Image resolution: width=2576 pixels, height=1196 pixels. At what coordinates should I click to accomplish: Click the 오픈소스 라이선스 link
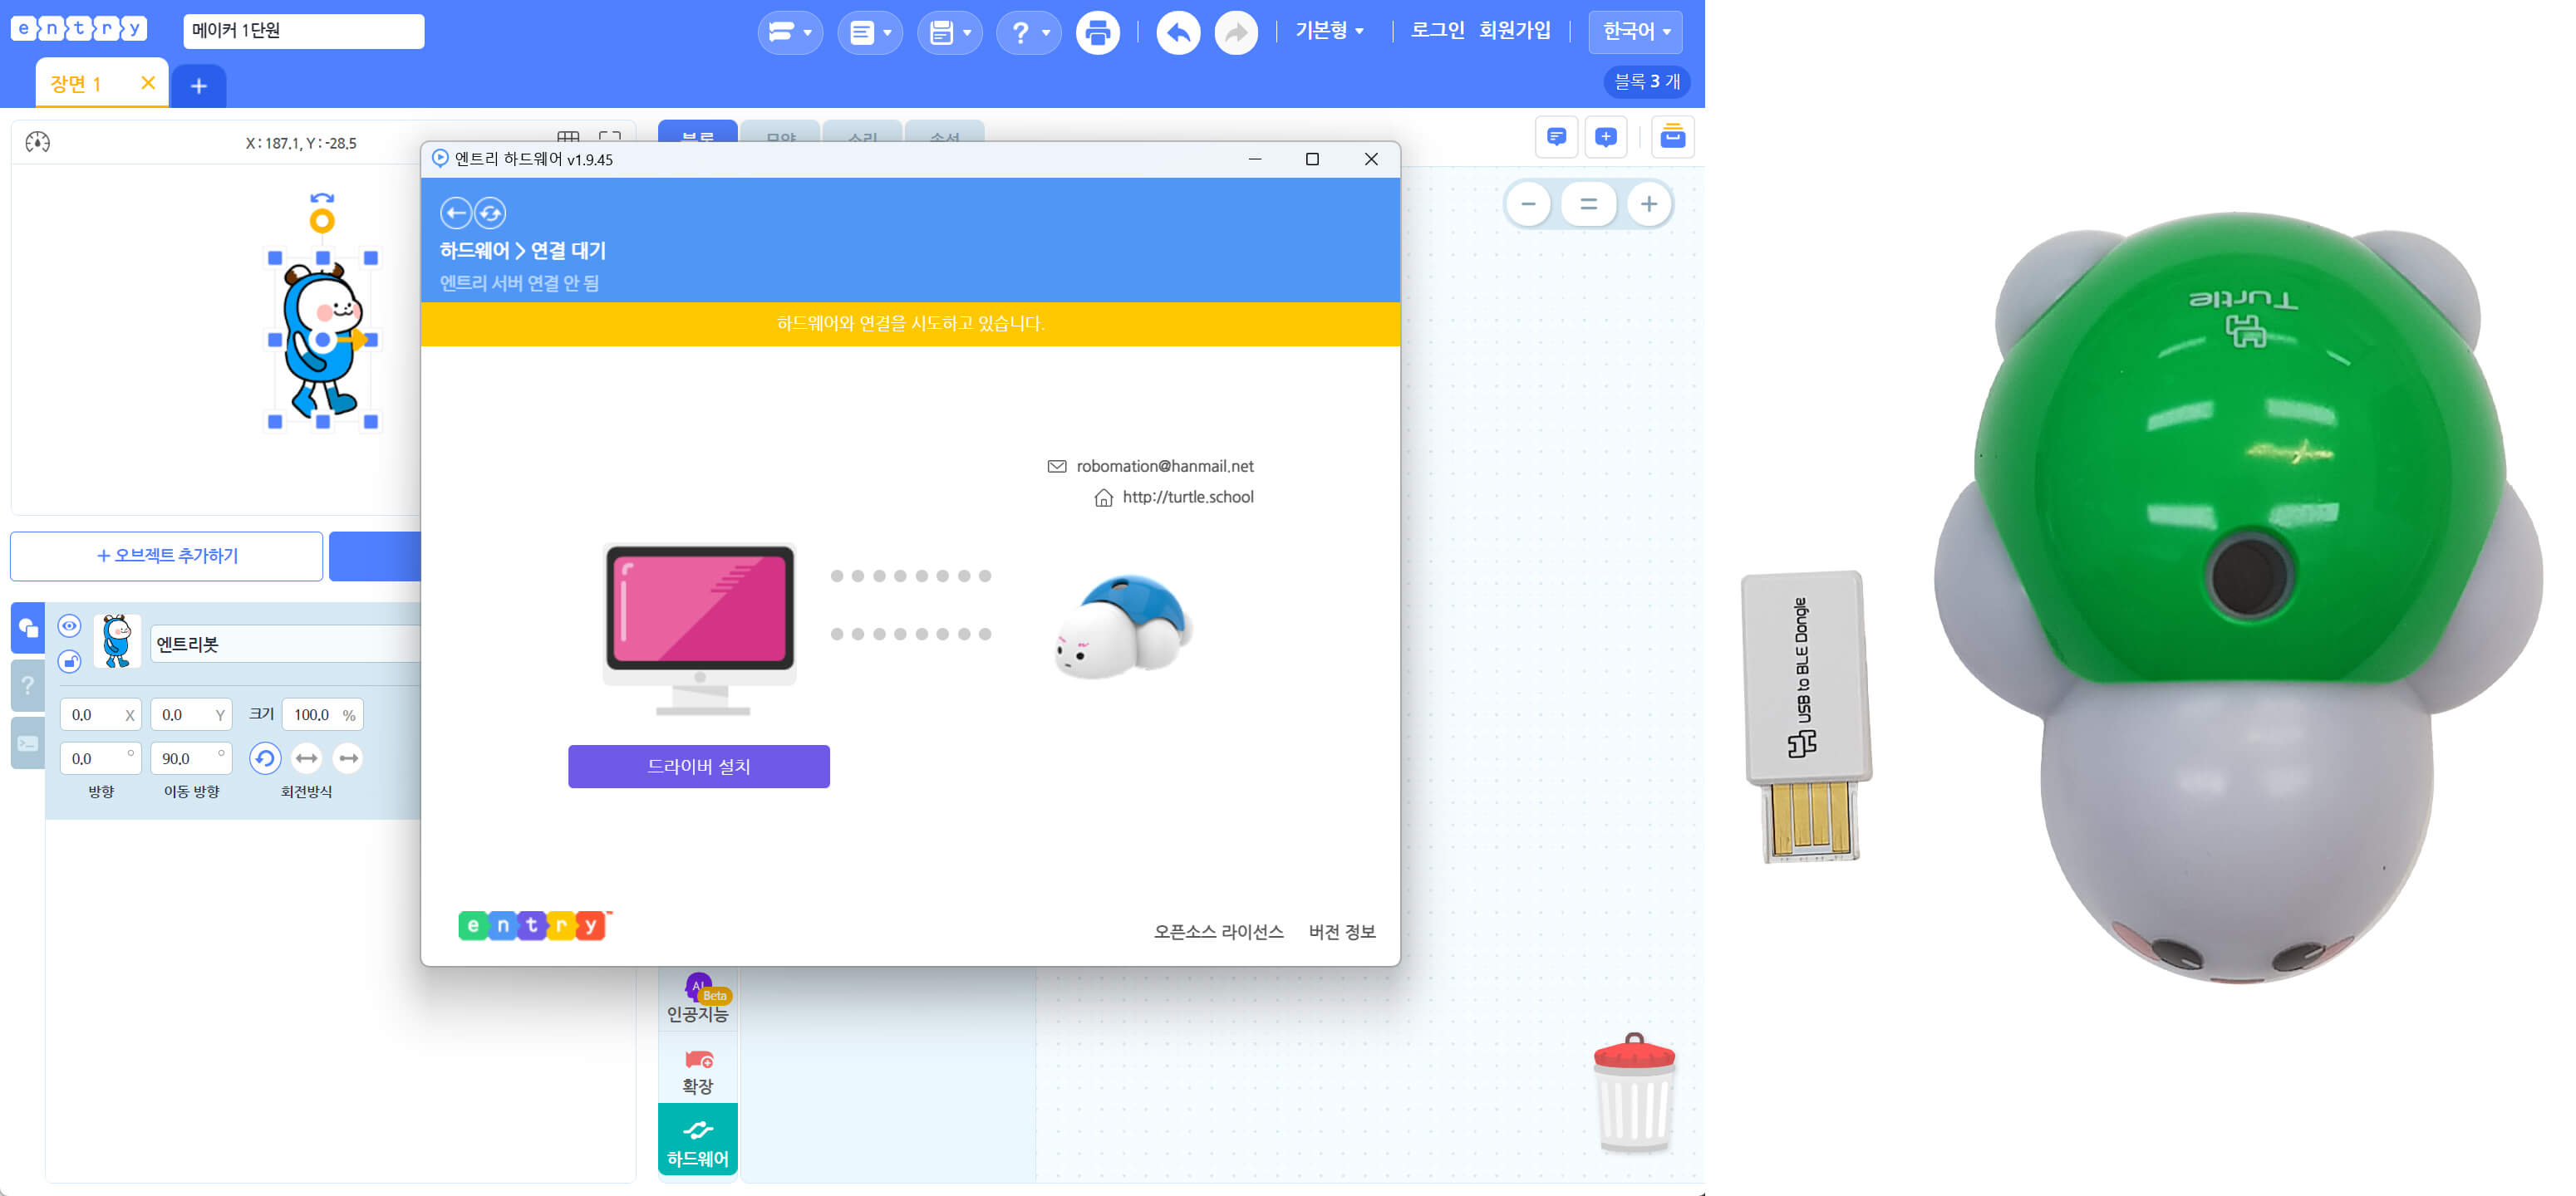[x=1218, y=931]
